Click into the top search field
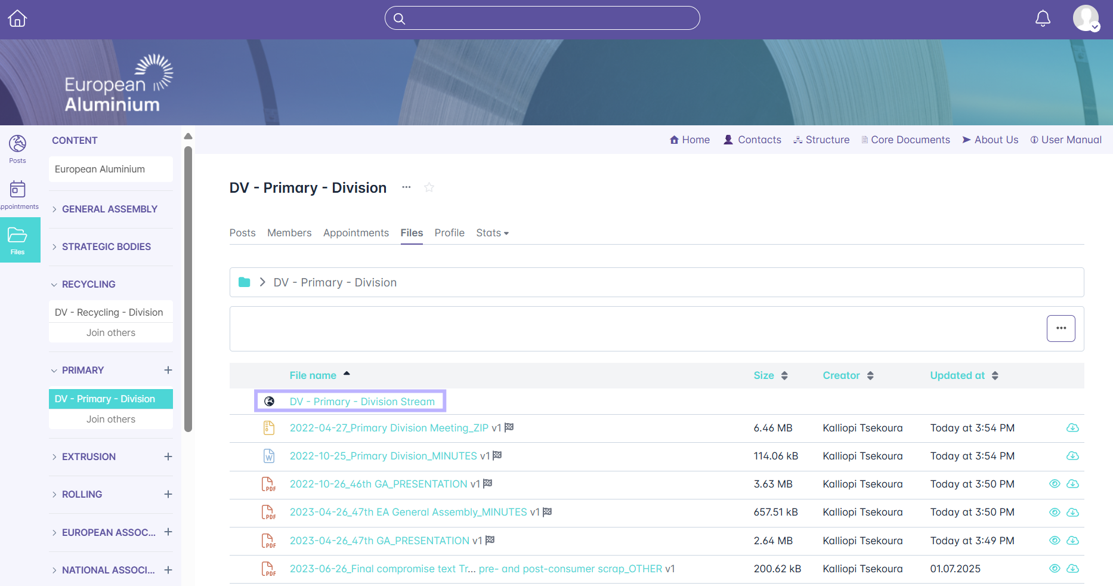The width and height of the screenshot is (1113, 586). 542,18
